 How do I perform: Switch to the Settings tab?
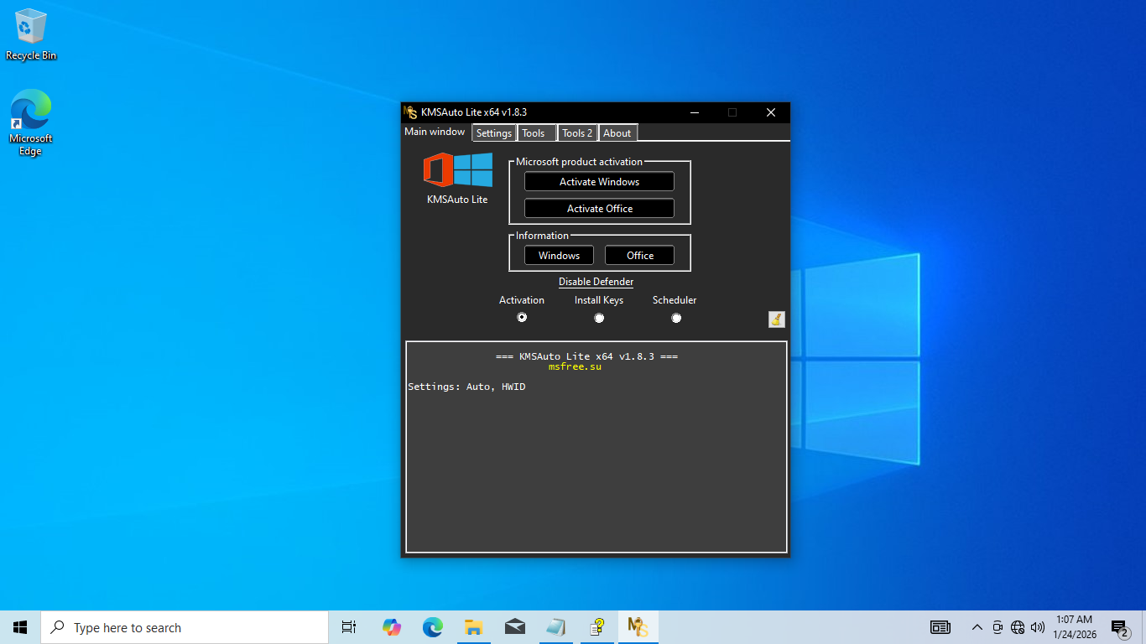pos(494,133)
